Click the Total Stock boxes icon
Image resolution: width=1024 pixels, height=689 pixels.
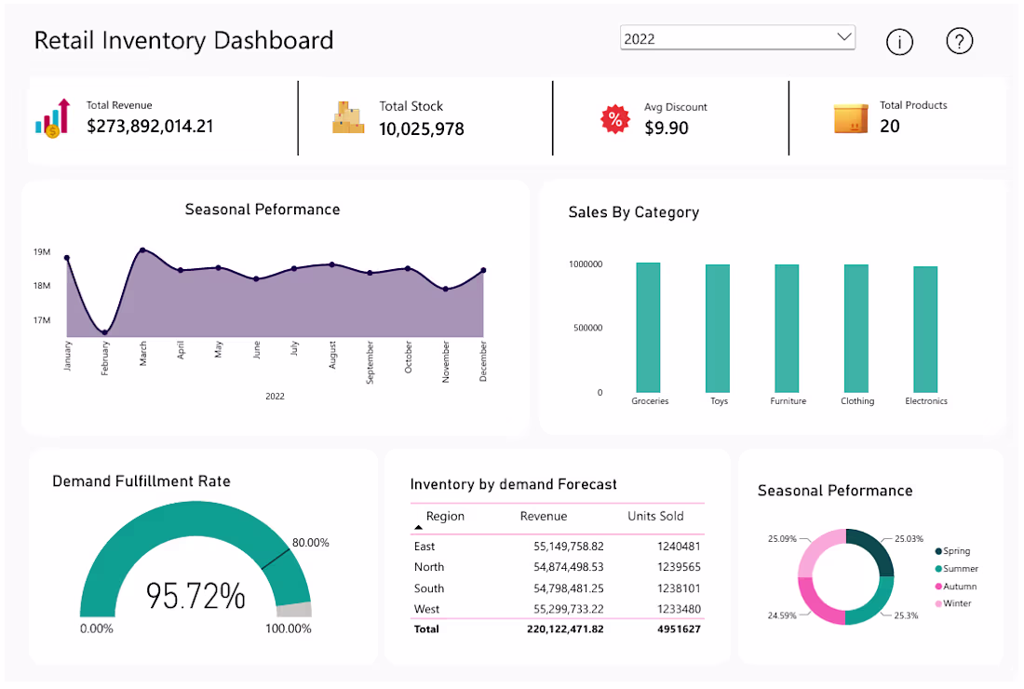tap(348, 117)
